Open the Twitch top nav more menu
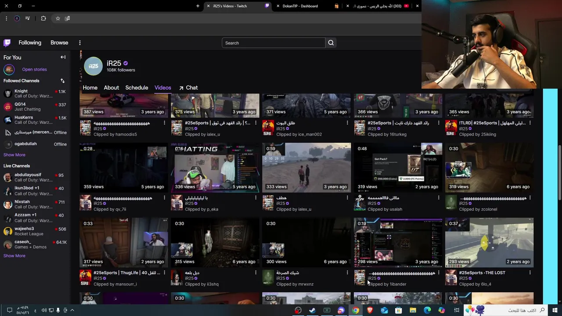This screenshot has height=316, width=562. point(80,43)
